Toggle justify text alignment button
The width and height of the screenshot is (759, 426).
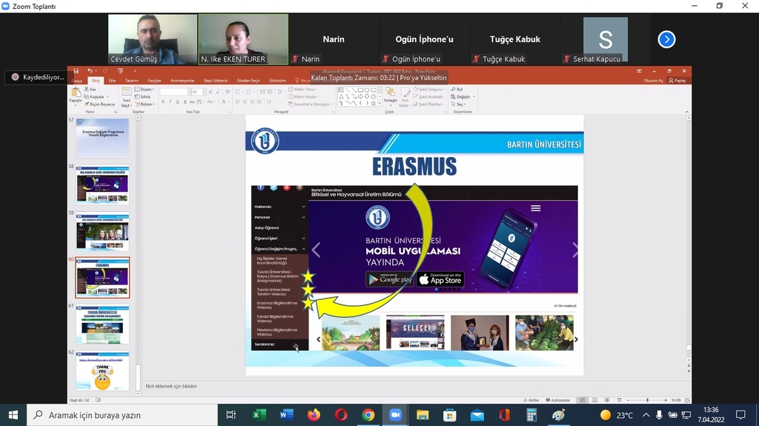click(x=259, y=101)
